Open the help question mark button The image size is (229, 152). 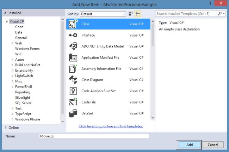point(210,3)
